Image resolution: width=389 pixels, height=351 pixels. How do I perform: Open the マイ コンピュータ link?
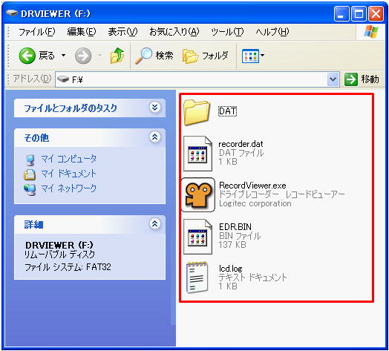pos(69,159)
